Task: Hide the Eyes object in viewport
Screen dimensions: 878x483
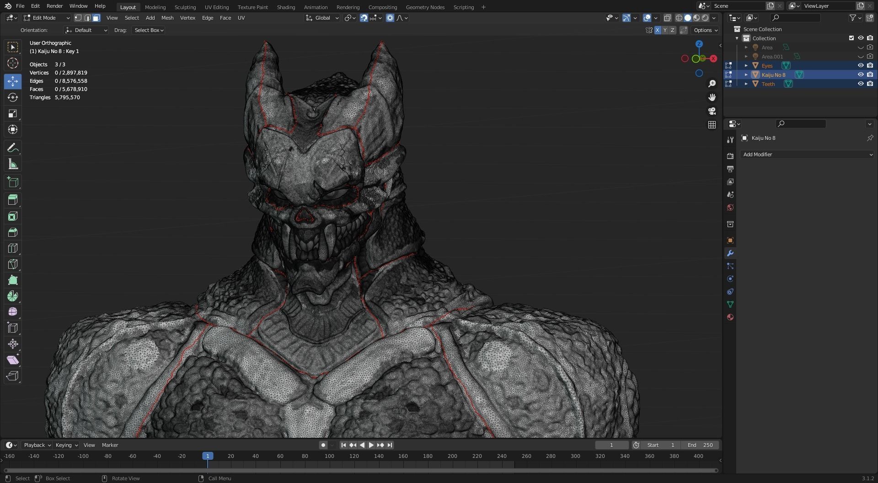Action: click(x=860, y=65)
